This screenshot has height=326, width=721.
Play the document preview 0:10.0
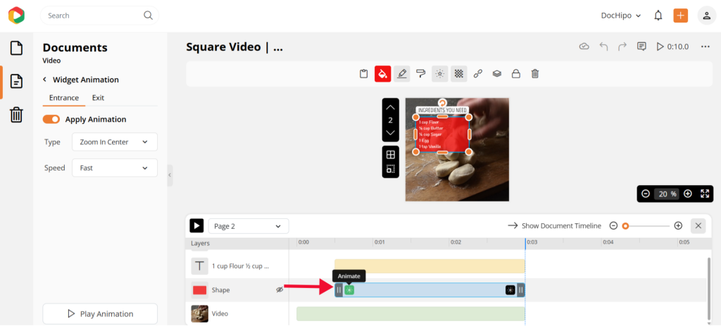point(672,46)
